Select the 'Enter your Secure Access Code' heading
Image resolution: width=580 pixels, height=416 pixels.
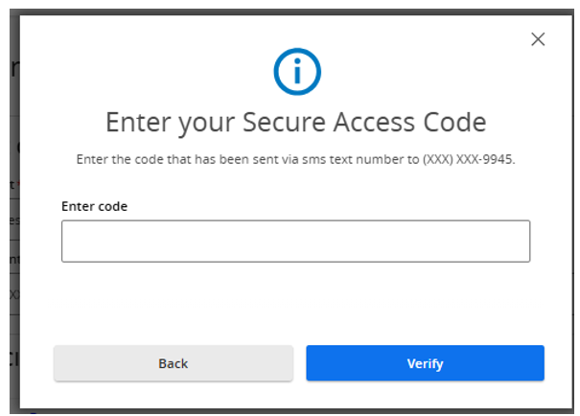296,123
